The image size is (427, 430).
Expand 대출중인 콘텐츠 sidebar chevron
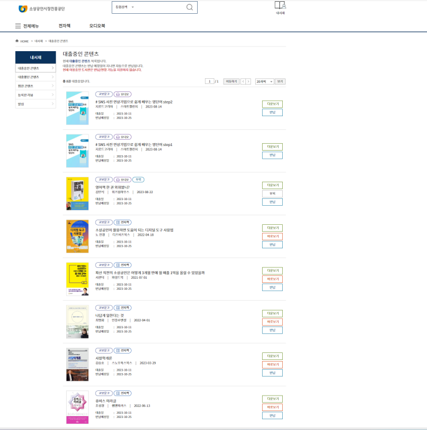point(53,68)
